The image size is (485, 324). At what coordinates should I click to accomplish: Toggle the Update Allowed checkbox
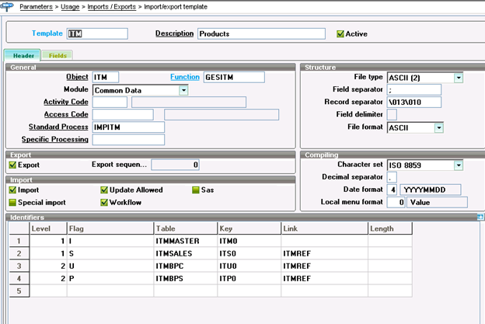(x=105, y=190)
